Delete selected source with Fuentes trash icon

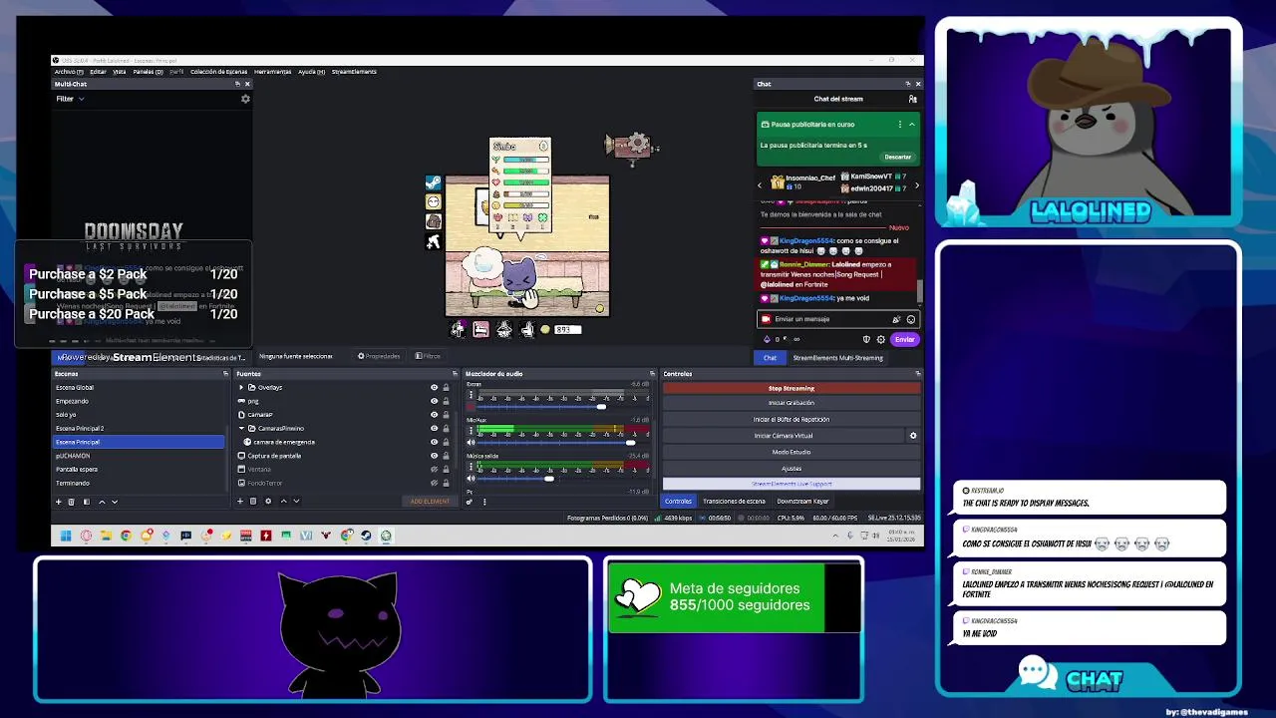click(253, 502)
